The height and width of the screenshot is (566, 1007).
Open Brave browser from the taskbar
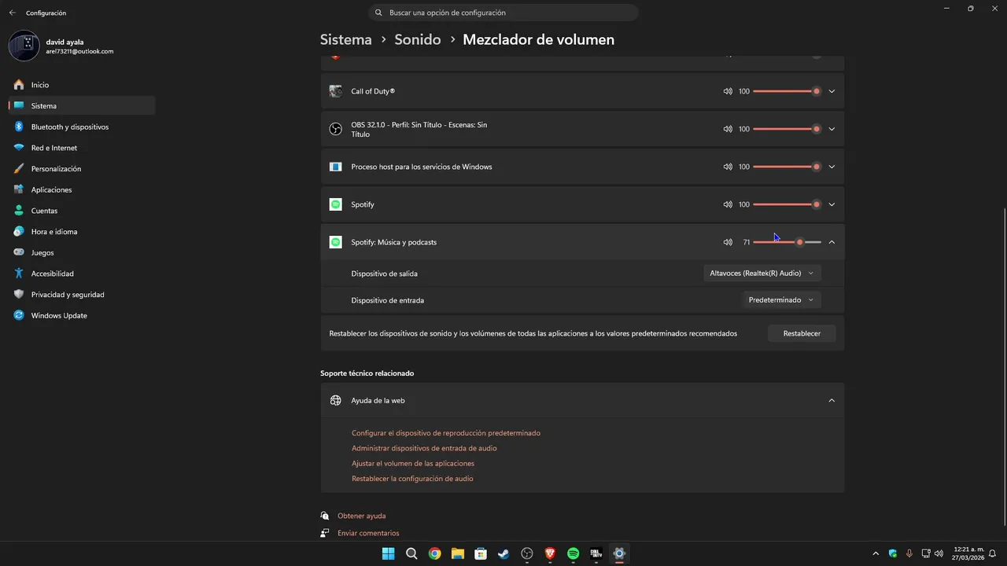tap(550, 553)
